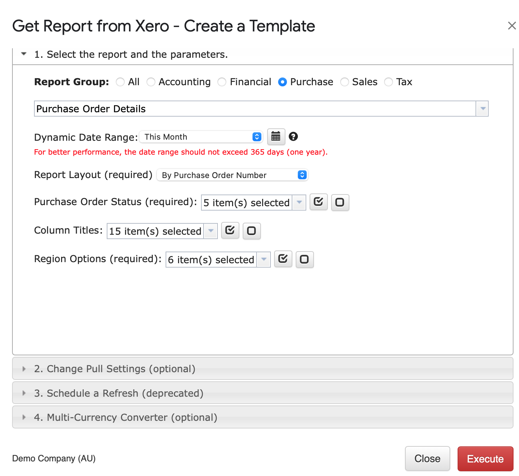Screen dimensions: 519x476
Task: Open the This Month date range dropdown
Action: pyautogui.click(x=201, y=137)
